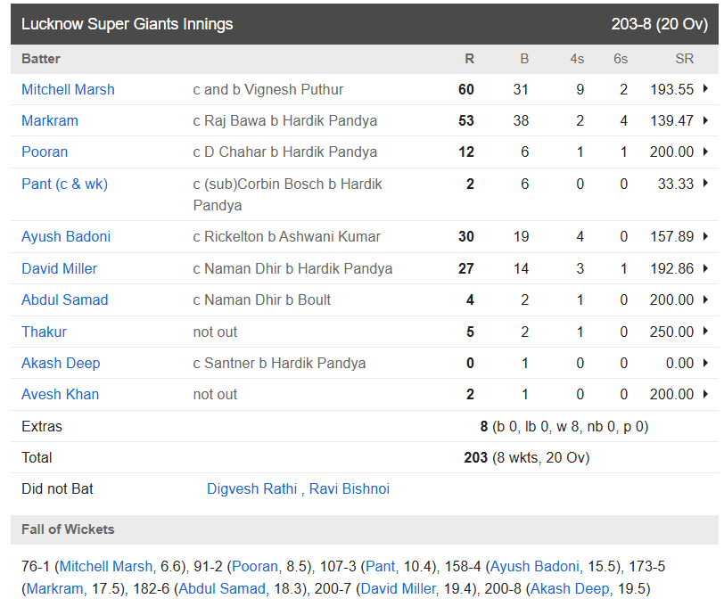Open the Pant (c & wk) link
This screenshot has width=724, height=607.
pyautogui.click(x=64, y=184)
